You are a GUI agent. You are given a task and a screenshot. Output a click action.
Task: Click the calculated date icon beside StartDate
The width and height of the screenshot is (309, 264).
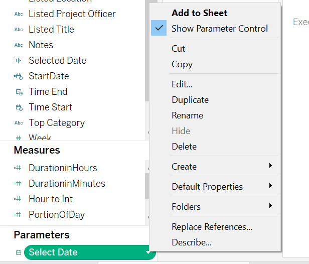click(x=19, y=76)
